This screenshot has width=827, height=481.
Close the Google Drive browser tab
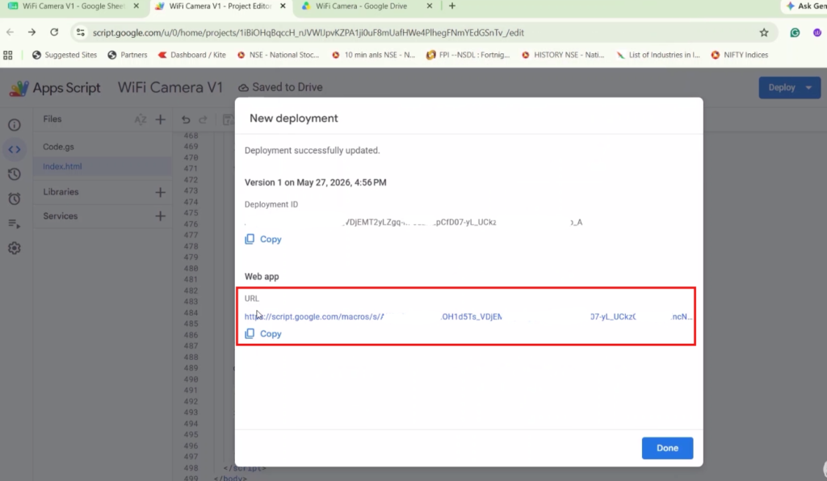pos(430,6)
